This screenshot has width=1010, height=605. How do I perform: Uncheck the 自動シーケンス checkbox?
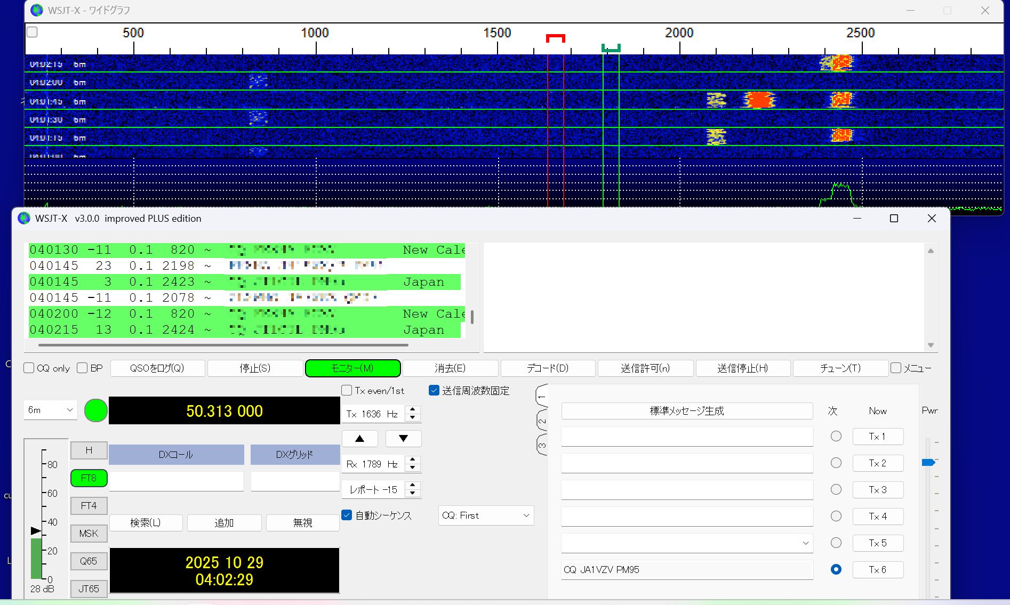click(347, 515)
